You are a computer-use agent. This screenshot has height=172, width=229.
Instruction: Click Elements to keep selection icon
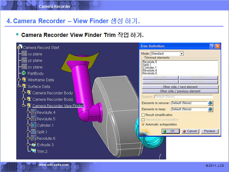(210, 109)
